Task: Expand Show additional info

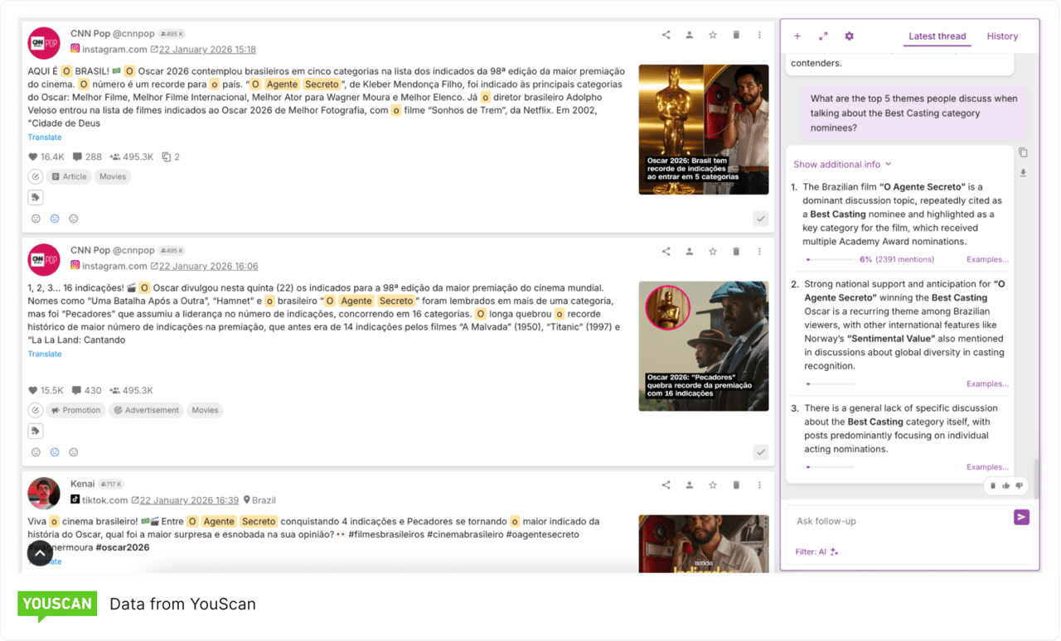Action: tap(842, 164)
